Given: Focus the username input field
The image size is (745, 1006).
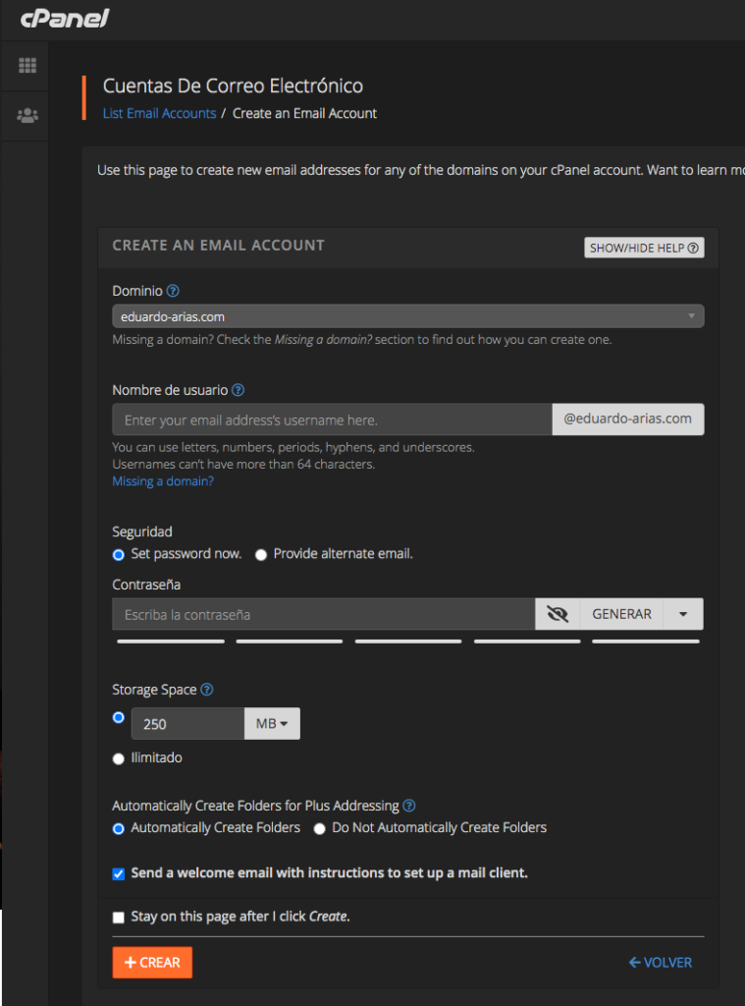Looking at the screenshot, I should (x=332, y=419).
